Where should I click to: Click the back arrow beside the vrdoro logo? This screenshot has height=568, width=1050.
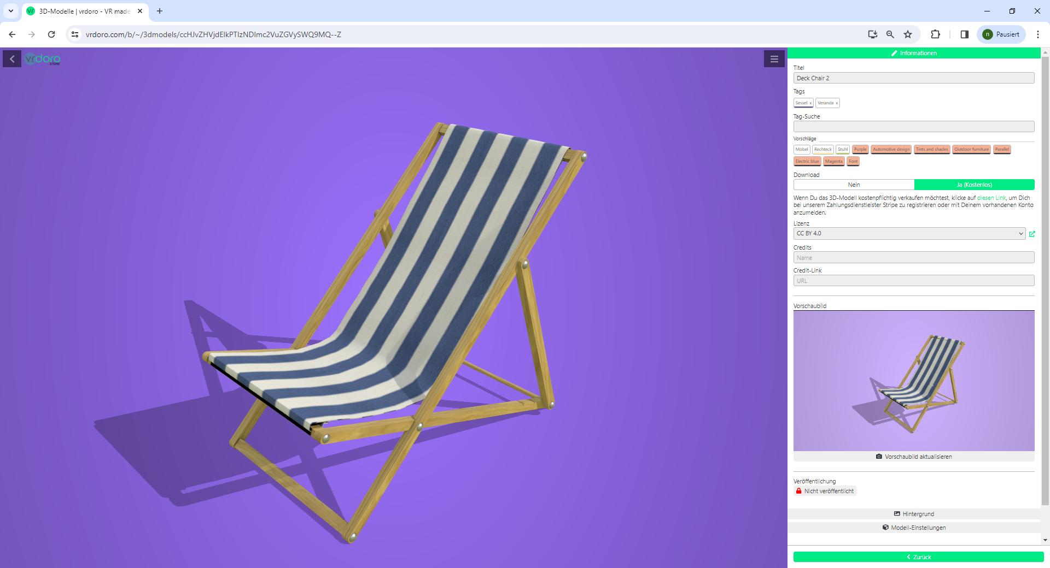12,59
